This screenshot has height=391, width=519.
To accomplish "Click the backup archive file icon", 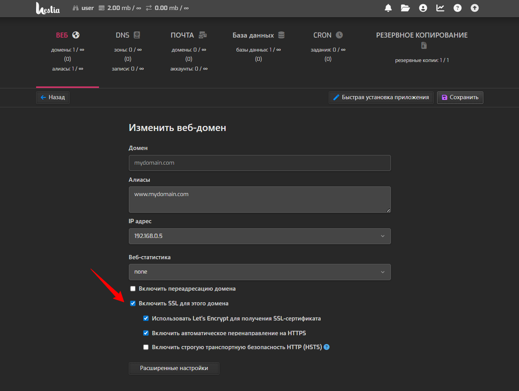I will pyautogui.click(x=424, y=45).
